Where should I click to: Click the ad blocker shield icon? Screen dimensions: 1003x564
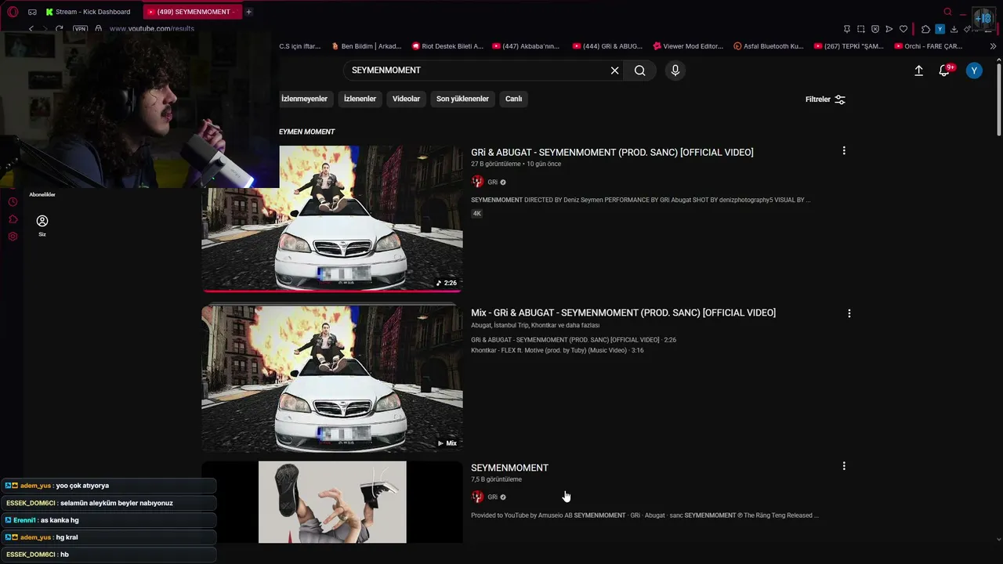point(875,29)
